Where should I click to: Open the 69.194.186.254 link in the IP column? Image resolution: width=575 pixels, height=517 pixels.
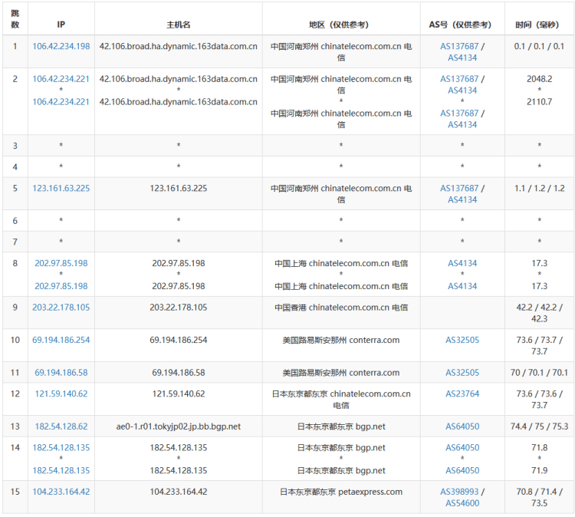tap(61, 340)
